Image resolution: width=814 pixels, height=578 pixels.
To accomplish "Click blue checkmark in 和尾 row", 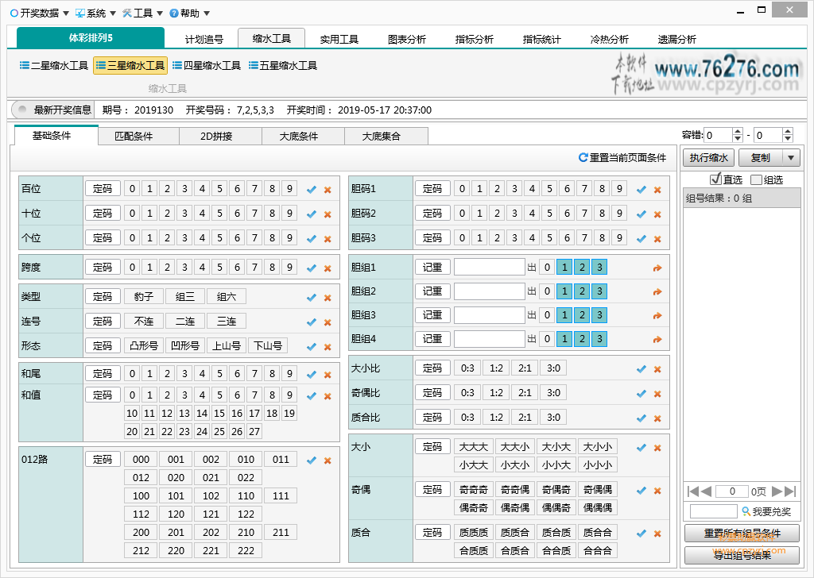I will tap(312, 374).
